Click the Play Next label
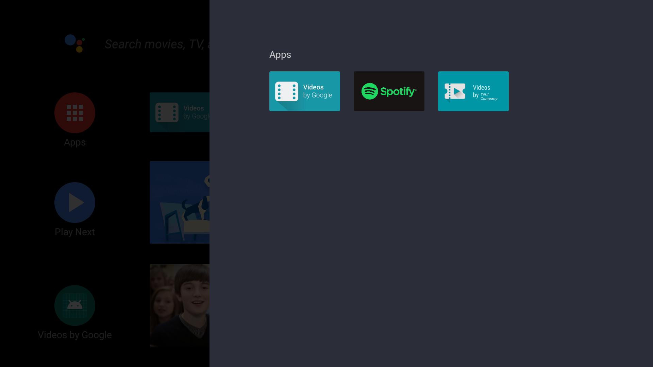 tap(75, 232)
